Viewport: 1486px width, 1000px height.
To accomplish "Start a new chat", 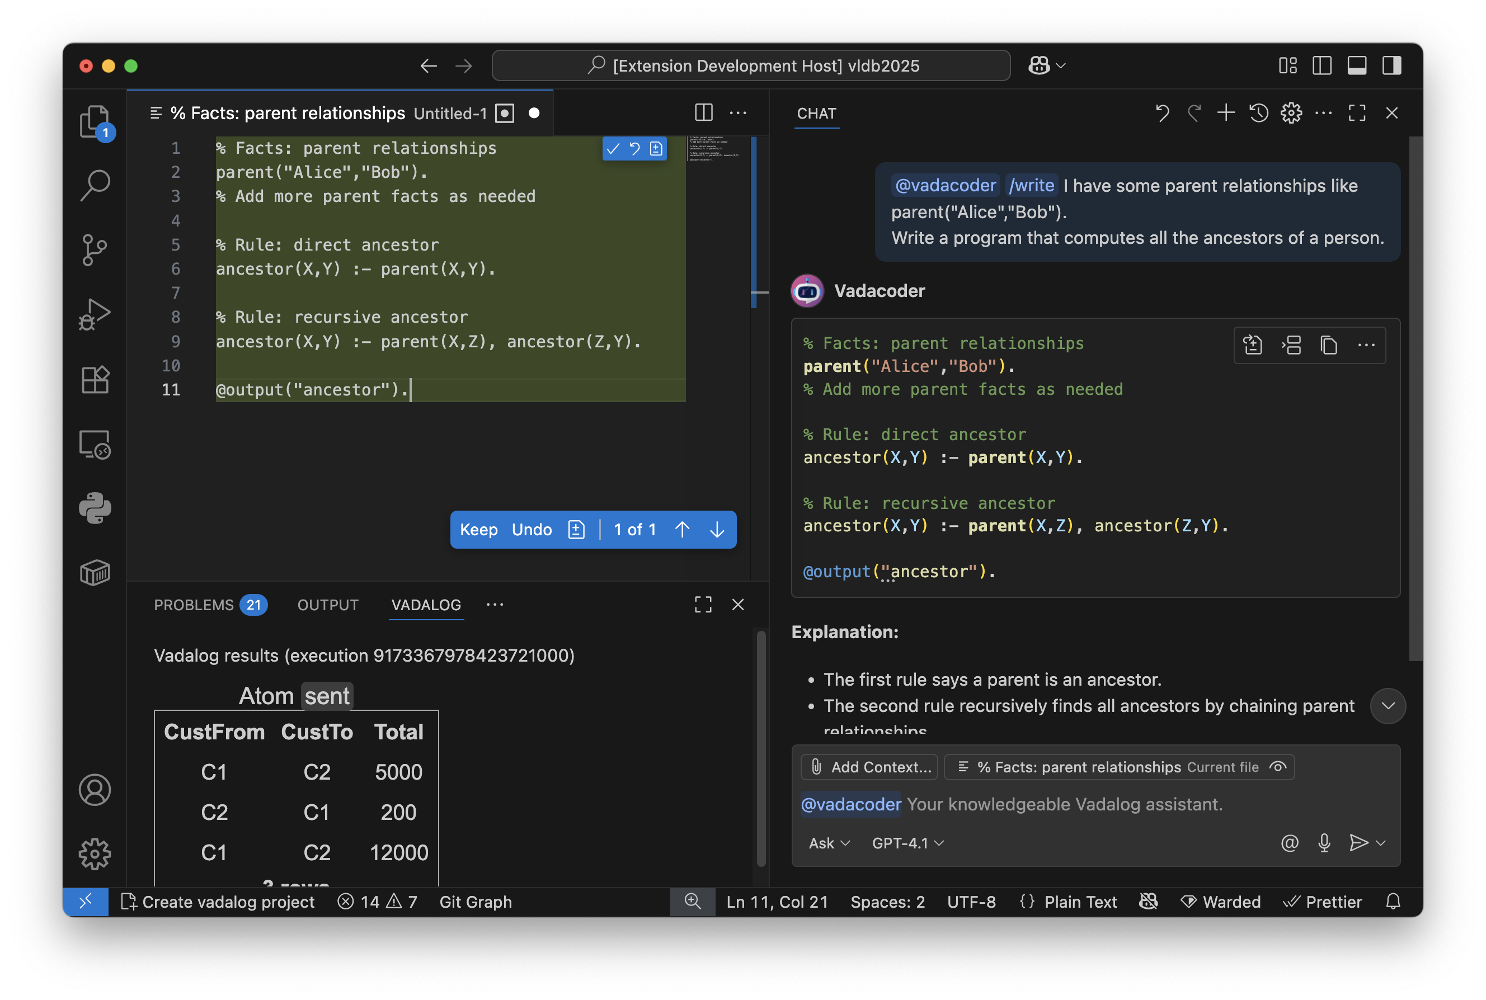I will coord(1226,113).
